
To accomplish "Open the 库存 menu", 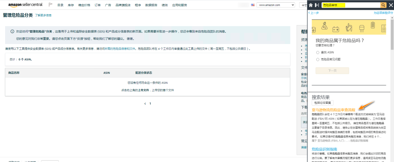I will pos(71,5).
